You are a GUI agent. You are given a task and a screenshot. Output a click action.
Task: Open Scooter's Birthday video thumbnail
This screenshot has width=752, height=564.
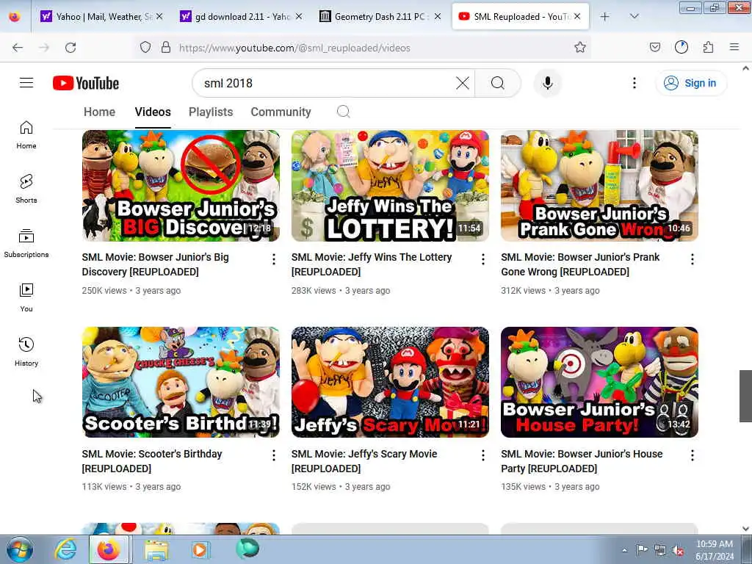(181, 382)
